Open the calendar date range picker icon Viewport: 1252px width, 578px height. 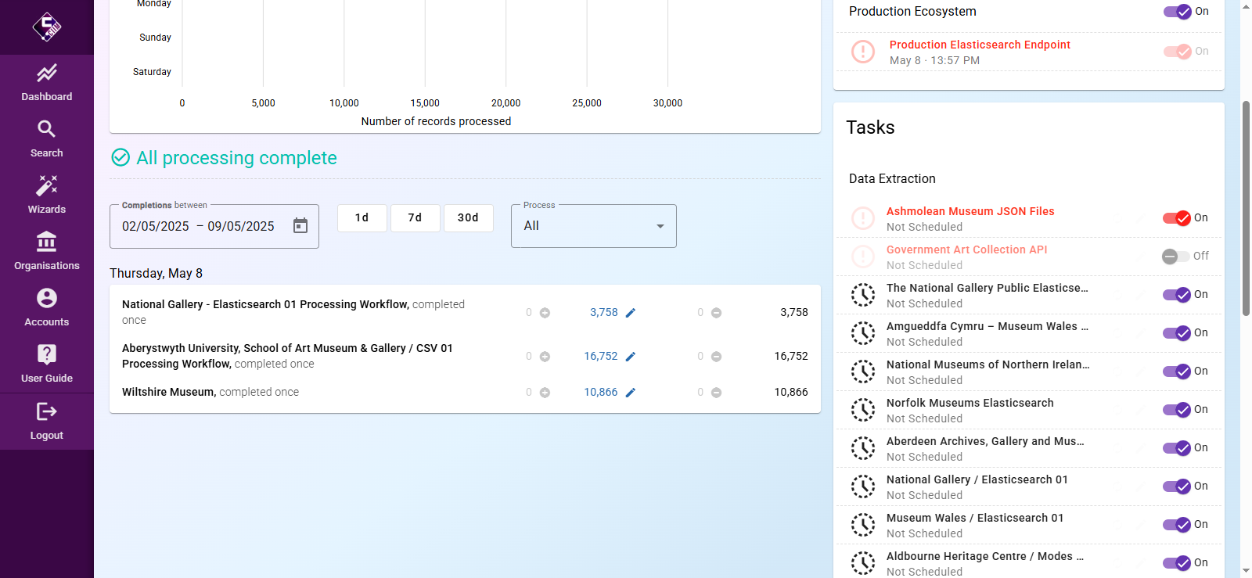click(x=300, y=226)
